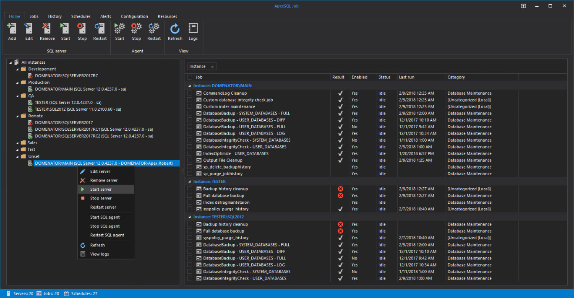Toggle the select-all checkbox in the Job header
The height and width of the screenshot is (298, 574).
click(190, 77)
